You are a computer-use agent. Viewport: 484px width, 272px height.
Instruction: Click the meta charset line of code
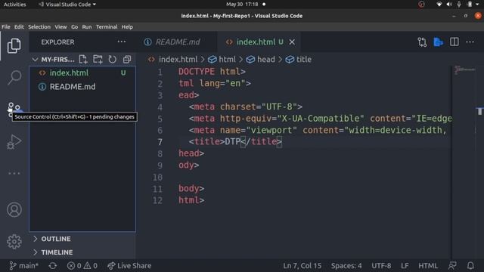pos(246,107)
